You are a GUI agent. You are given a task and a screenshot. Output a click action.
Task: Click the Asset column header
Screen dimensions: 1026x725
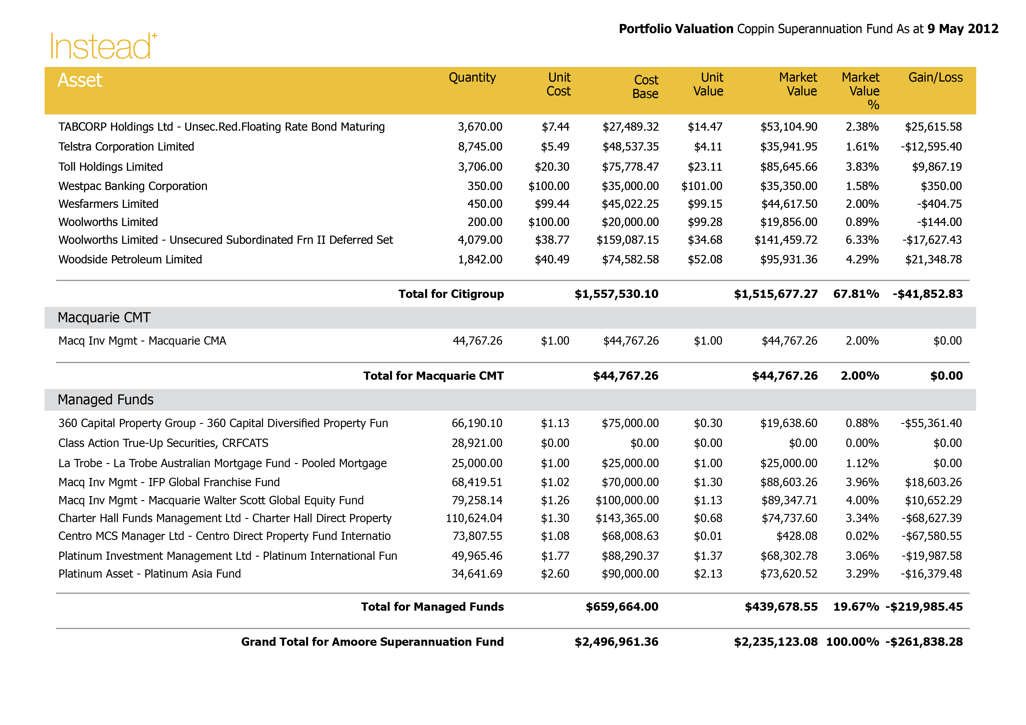(x=80, y=80)
